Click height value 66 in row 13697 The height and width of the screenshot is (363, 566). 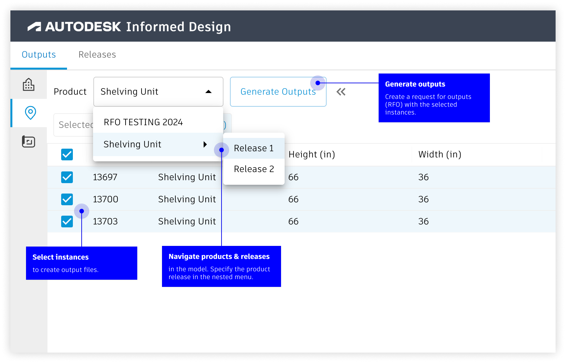pyautogui.click(x=293, y=177)
